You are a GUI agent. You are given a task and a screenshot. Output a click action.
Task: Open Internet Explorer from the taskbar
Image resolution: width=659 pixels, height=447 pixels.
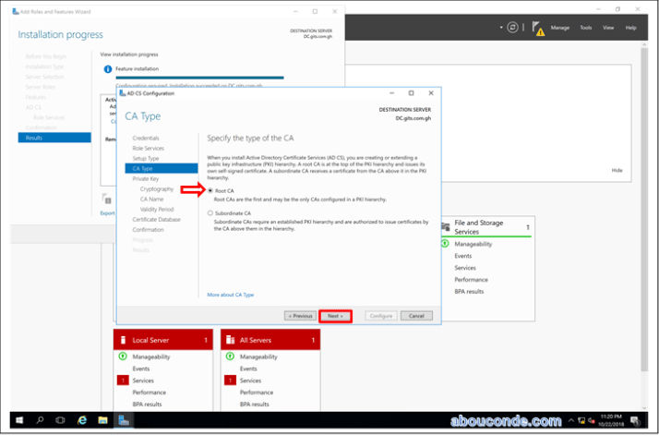[82, 420]
